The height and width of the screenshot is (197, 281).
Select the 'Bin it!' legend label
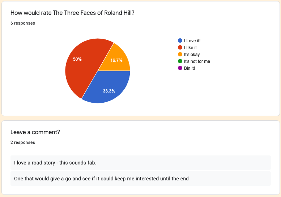pyautogui.click(x=190, y=68)
